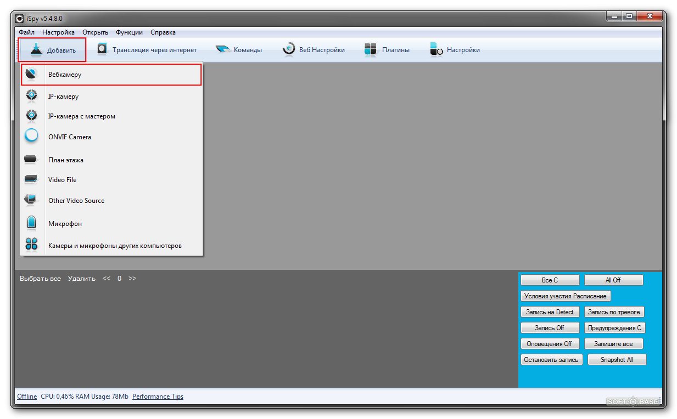The image size is (677, 419).
Task: Expand the Функции menu
Action: pyautogui.click(x=129, y=32)
